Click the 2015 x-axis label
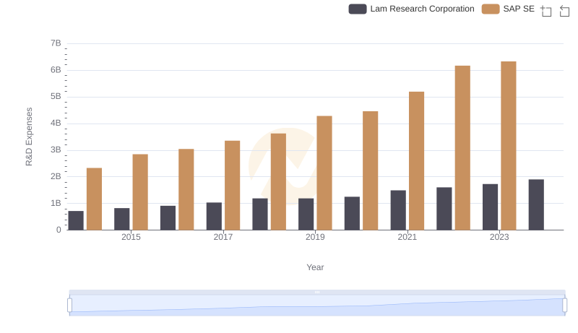This screenshot has height=333, width=578. point(131,237)
